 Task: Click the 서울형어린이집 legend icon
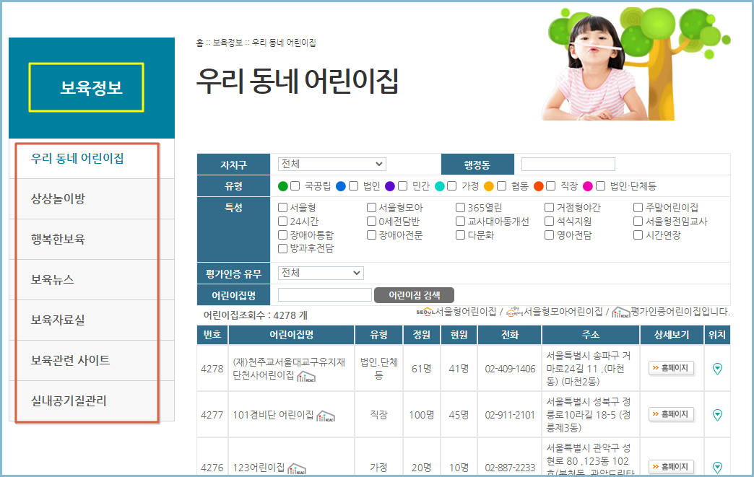click(x=425, y=312)
